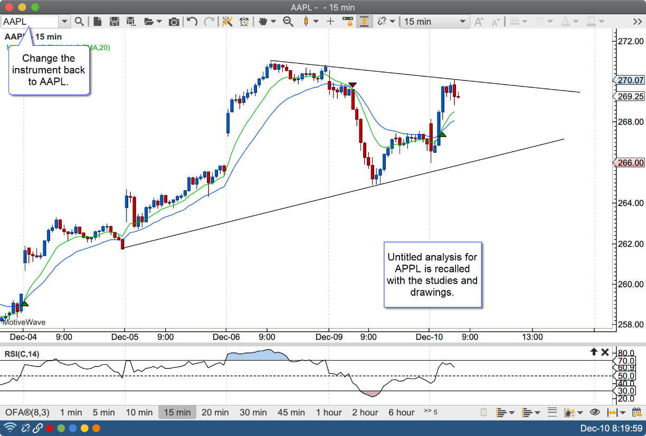Expand the 15 min bar size dropdown

point(462,22)
